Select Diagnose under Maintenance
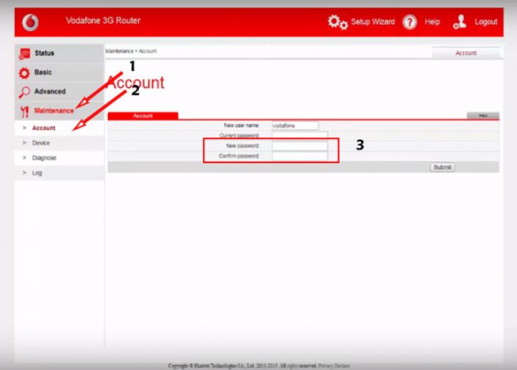This screenshot has width=517, height=370. pyautogui.click(x=44, y=157)
